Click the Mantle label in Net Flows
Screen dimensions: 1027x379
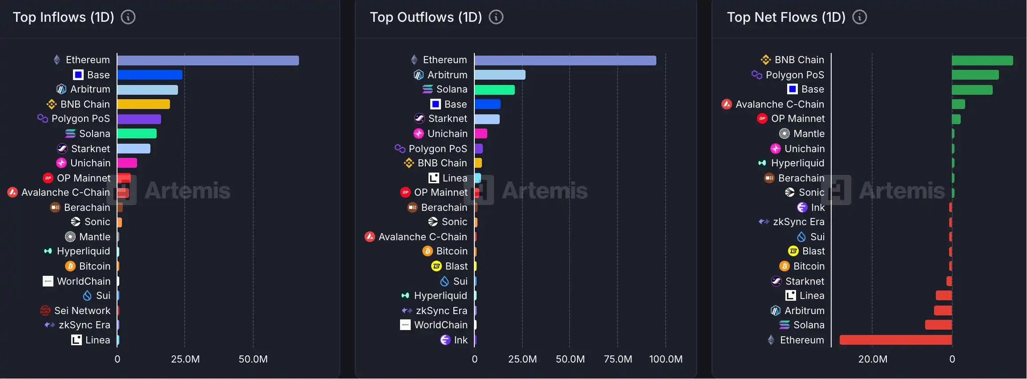coord(809,134)
